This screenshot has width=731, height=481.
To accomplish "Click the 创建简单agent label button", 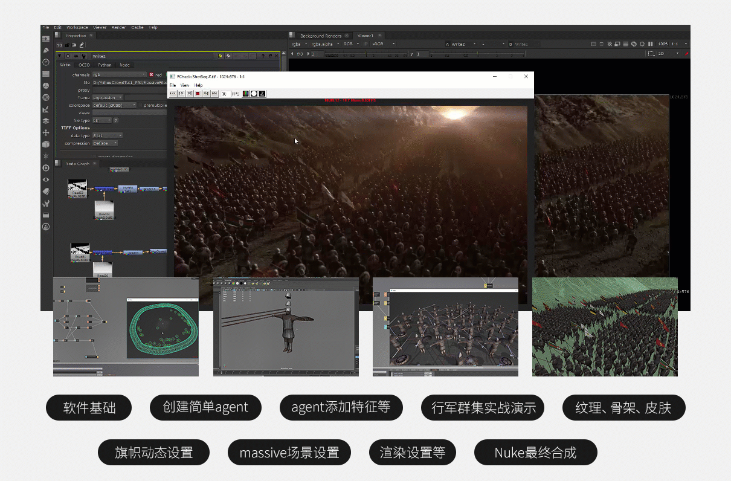I will tap(205, 408).
